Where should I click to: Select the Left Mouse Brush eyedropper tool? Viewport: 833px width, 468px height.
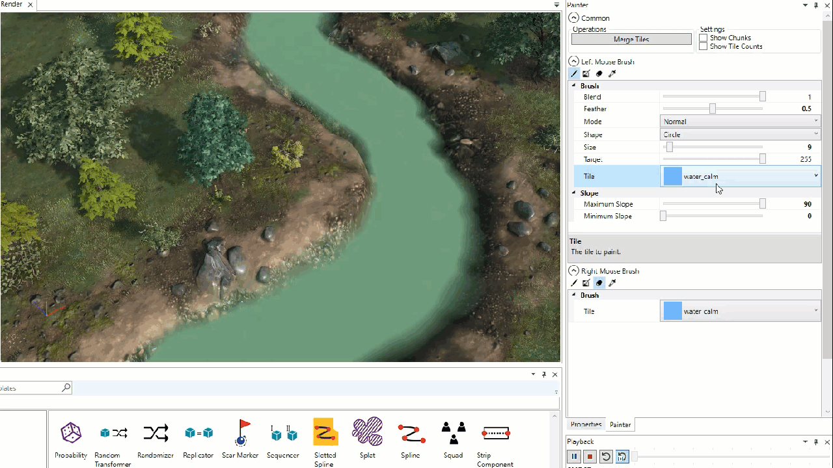click(x=612, y=74)
